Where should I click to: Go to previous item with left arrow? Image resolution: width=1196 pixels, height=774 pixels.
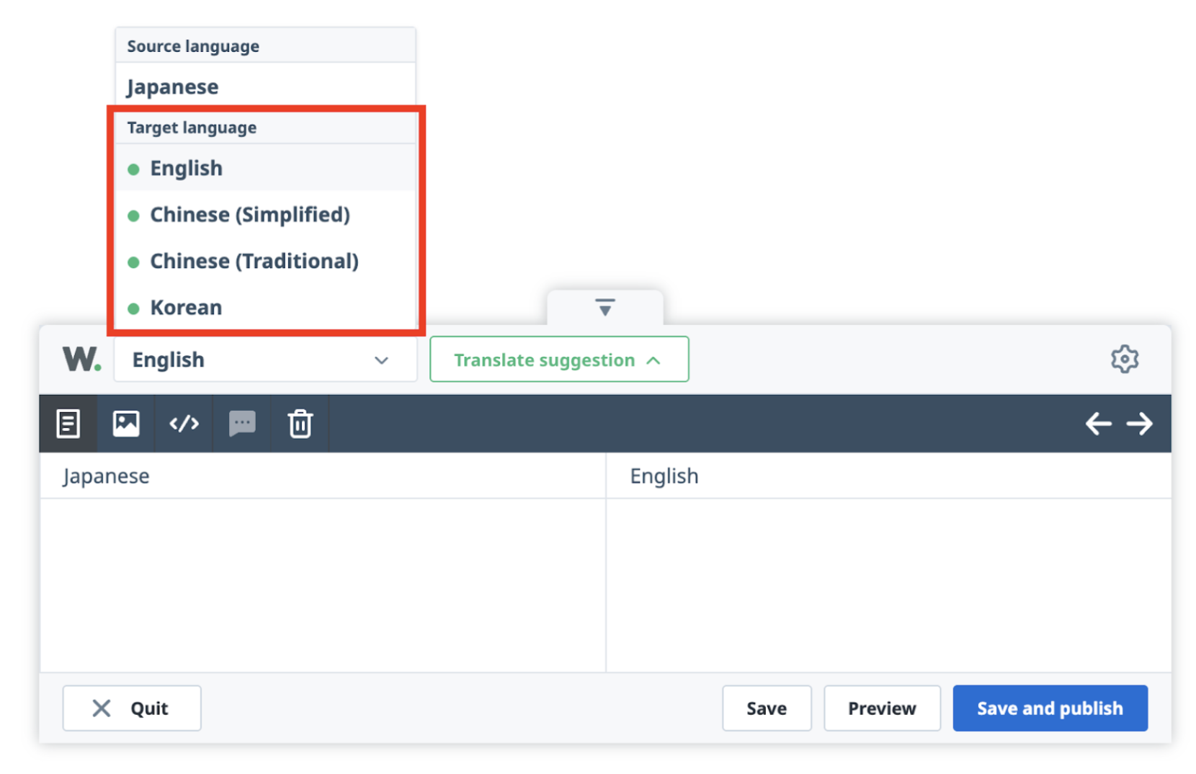[x=1097, y=424]
